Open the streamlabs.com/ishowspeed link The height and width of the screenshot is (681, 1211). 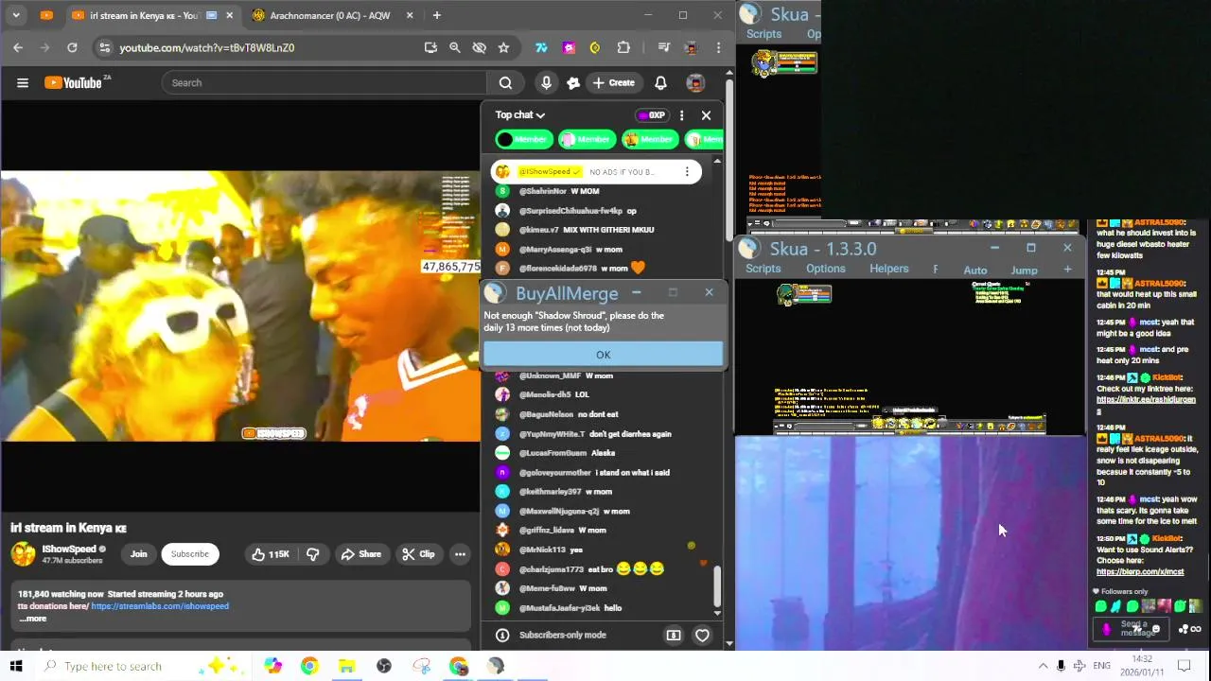(160, 606)
